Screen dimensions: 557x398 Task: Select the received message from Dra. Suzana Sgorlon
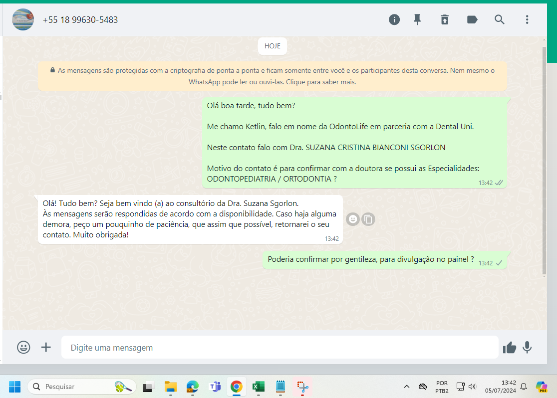coord(190,219)
